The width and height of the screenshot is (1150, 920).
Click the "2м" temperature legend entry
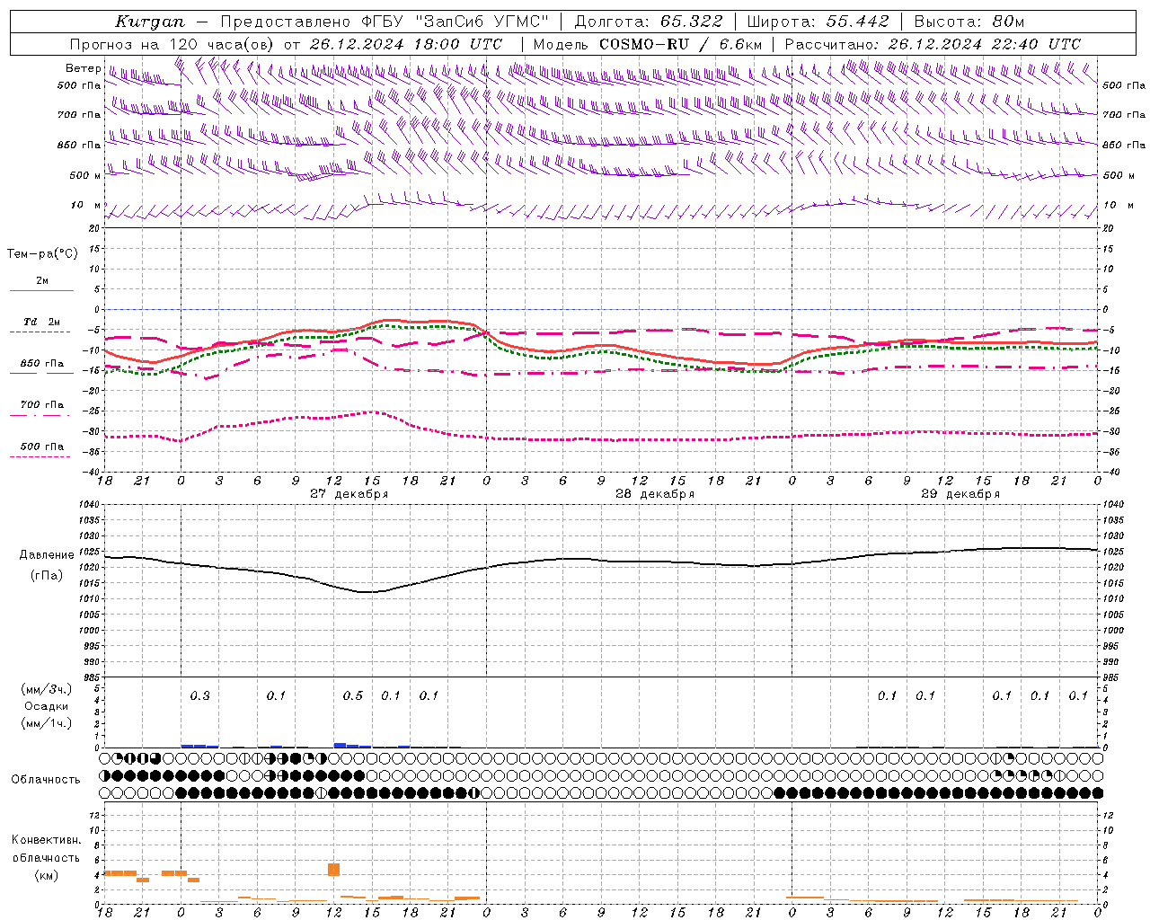42,280
